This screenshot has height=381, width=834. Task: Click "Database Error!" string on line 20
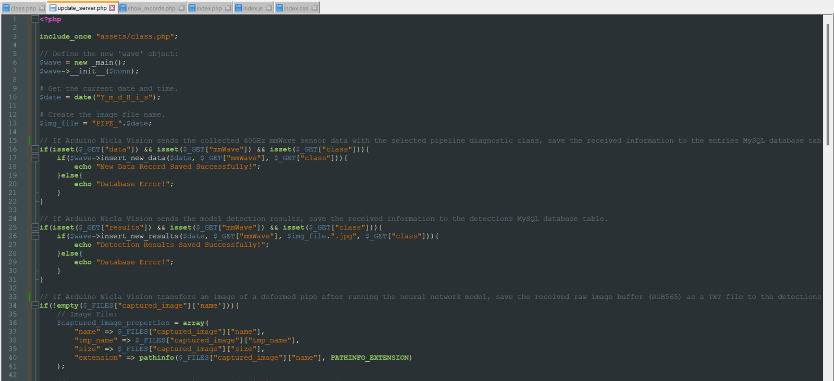click(x=133, y=184)
